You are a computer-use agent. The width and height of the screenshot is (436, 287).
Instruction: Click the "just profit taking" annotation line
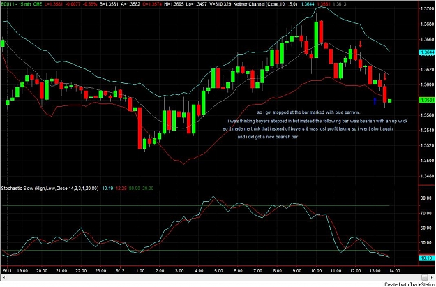point(308,129)
